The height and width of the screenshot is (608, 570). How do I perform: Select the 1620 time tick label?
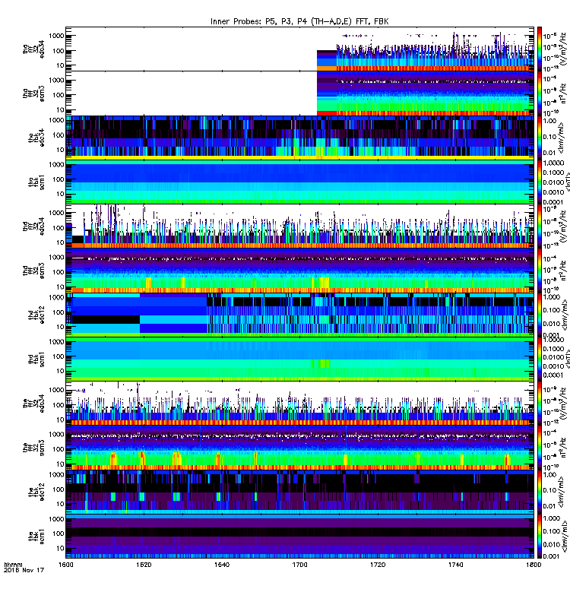coord(144,565)
